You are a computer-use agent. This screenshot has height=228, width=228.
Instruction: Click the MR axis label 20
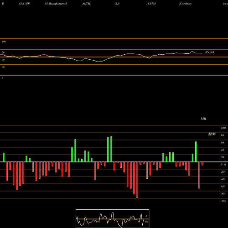(223, 157)
